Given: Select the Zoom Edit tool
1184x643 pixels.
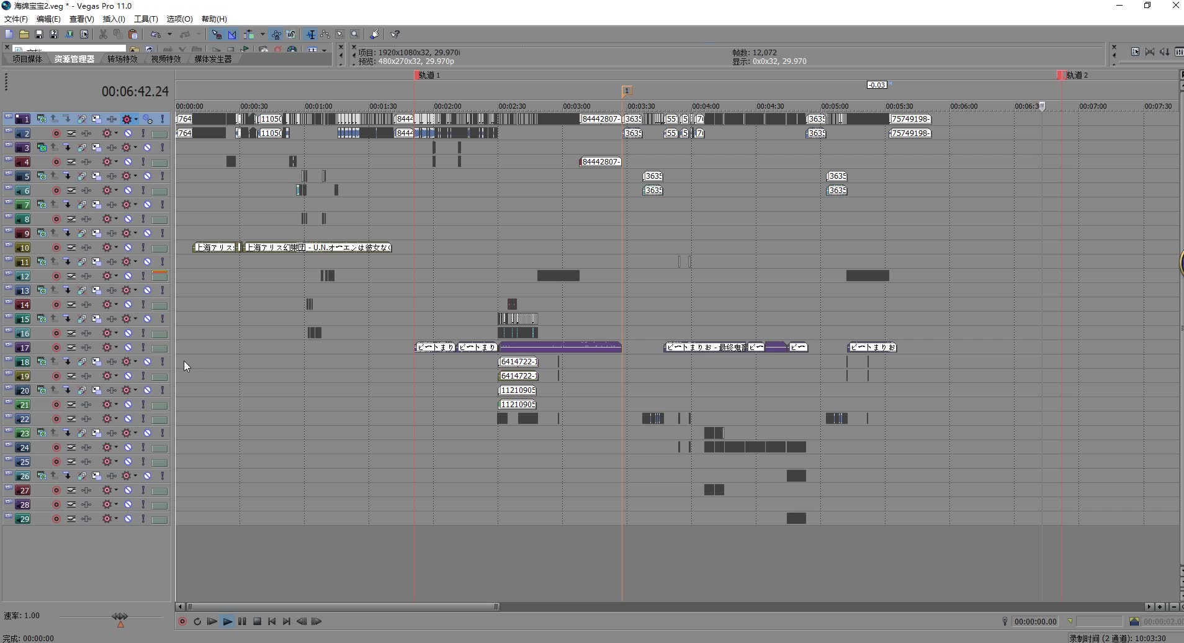Looking at the screenshot, I should click(x=354, y=34).
